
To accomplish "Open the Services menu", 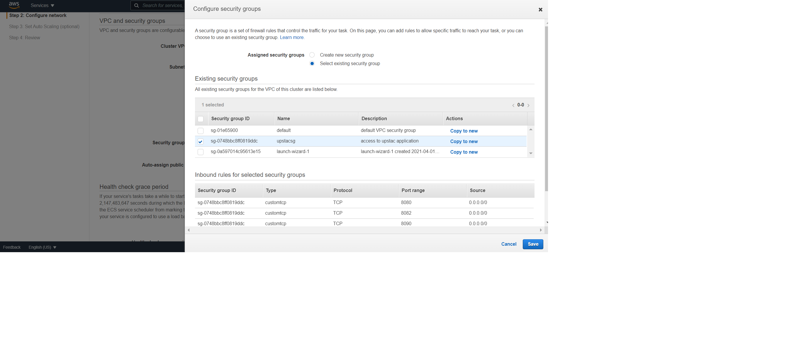I will (42, 5).
